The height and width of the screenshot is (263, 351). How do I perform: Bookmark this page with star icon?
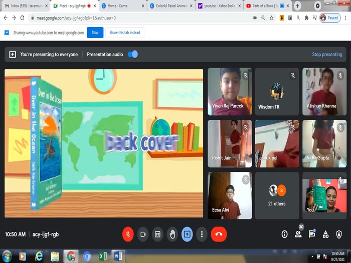pyautogui.click(x=271, y=18)
